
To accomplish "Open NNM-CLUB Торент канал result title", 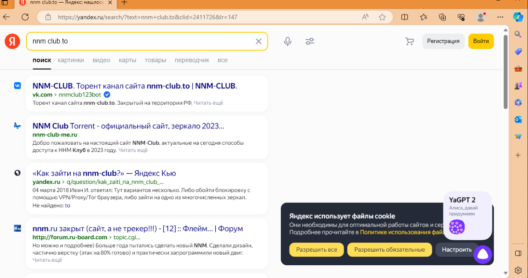I will pos(135,86).
